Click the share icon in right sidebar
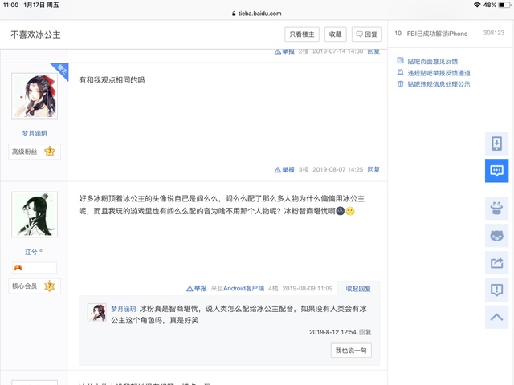Image resolution: width=514 pixels, height=385 pixels. (496, 262)
